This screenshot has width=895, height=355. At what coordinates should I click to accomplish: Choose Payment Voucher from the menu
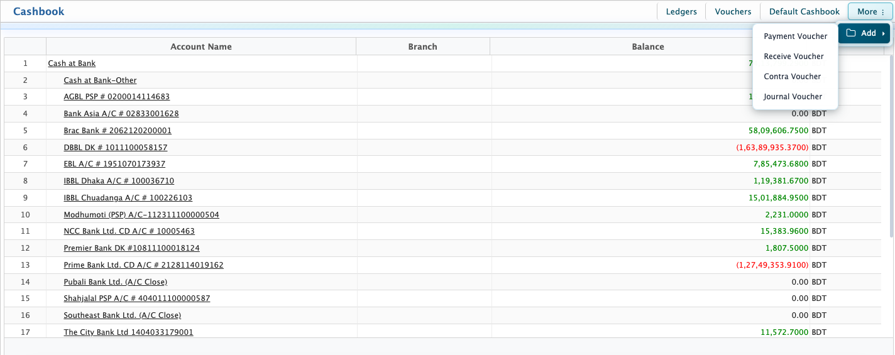click(x=795, y=36)
